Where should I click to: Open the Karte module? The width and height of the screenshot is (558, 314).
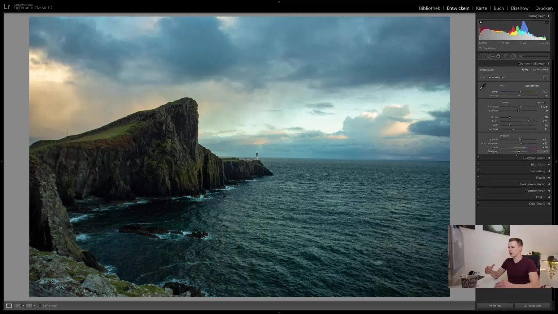pos(481,8)
